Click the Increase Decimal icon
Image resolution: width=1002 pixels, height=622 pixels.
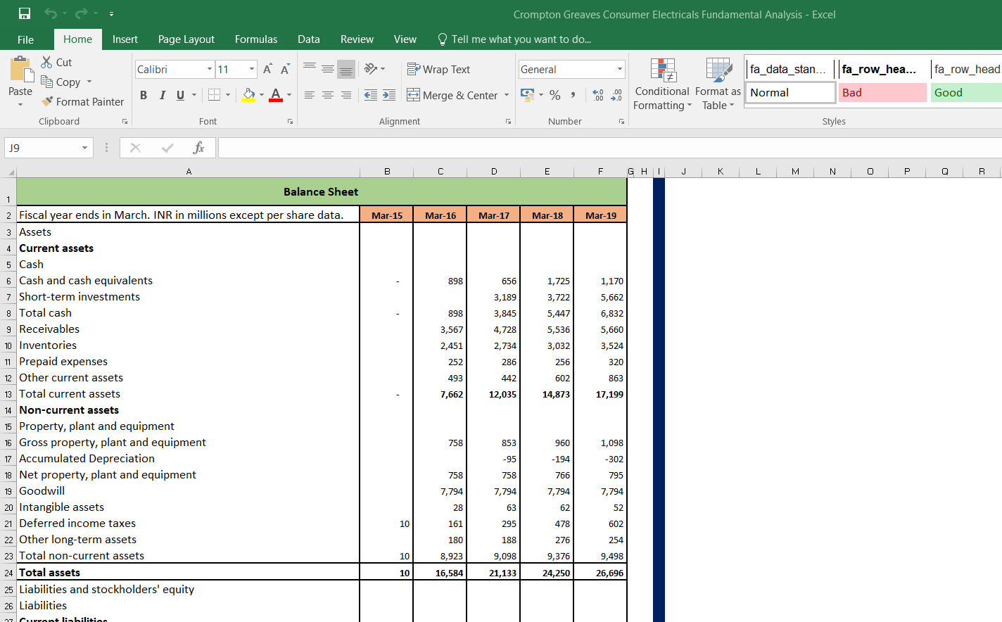(x=598, y=95)
